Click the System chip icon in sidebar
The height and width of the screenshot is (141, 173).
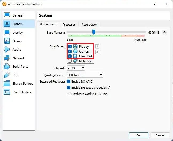tap(7, 24)
